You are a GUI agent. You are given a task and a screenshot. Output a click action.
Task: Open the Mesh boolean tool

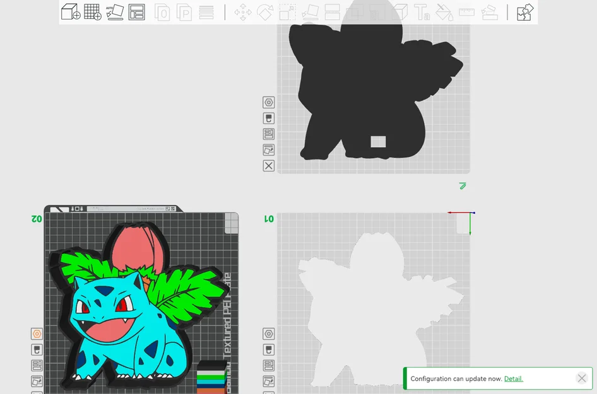tap(355, 12)
